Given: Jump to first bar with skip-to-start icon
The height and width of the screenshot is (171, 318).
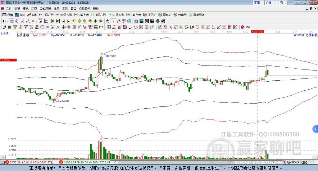Looking at the screenshot, I should pos(52,21).
